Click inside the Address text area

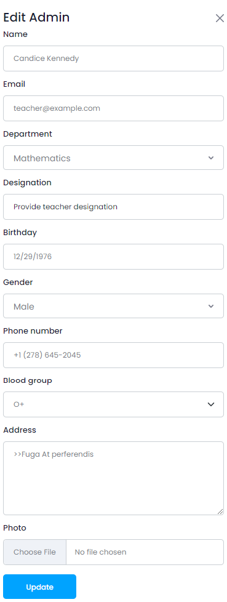113,478
